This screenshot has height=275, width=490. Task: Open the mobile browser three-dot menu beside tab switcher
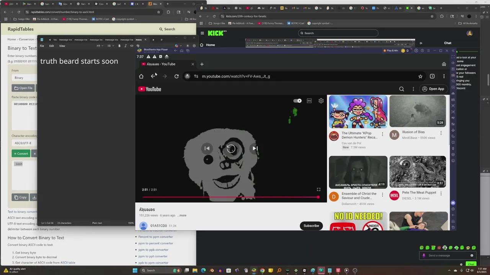444,76
